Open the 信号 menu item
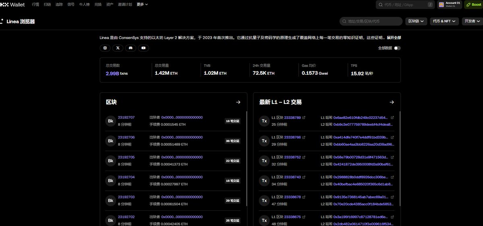Viewport: 483px width, 226px height. click(x=71, y=4)
